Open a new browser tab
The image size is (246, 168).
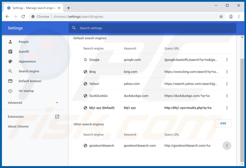[69, 8]
